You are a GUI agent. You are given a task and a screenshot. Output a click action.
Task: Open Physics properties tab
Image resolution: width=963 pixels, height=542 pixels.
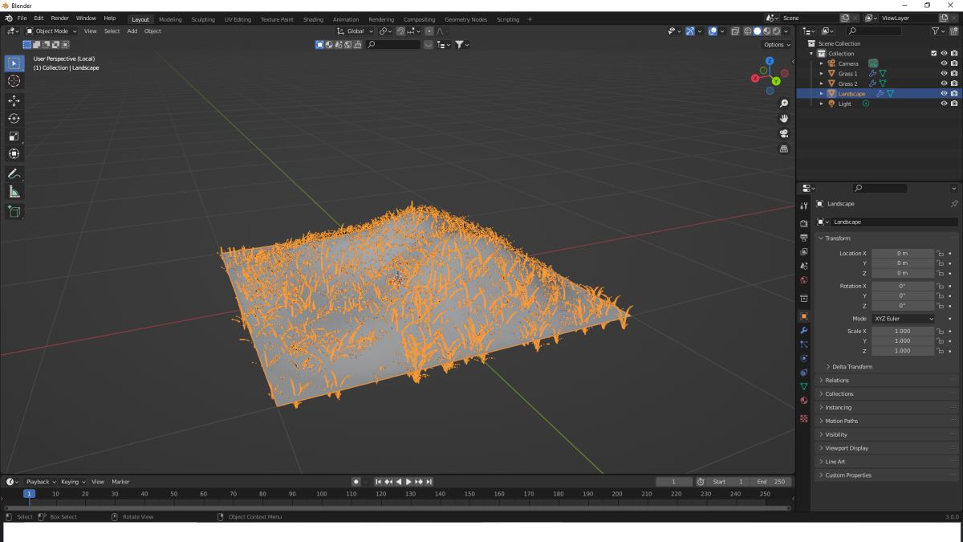(x=804, y=358)
